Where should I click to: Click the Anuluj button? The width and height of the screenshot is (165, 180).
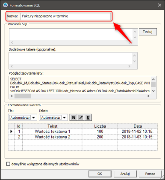coord(125,174)
